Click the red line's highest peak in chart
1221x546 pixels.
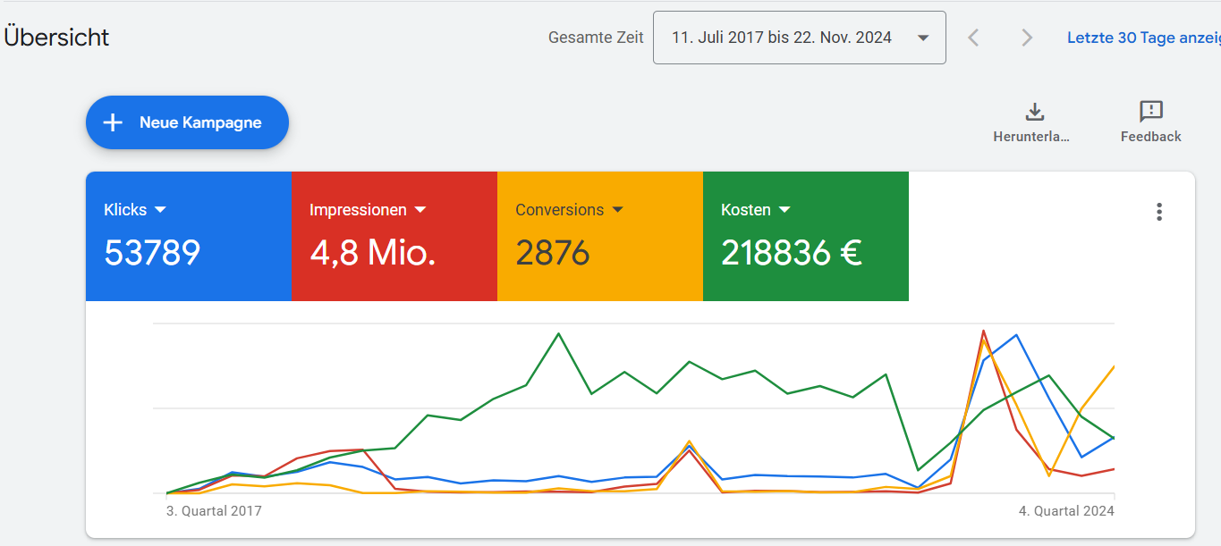[984, 331]
